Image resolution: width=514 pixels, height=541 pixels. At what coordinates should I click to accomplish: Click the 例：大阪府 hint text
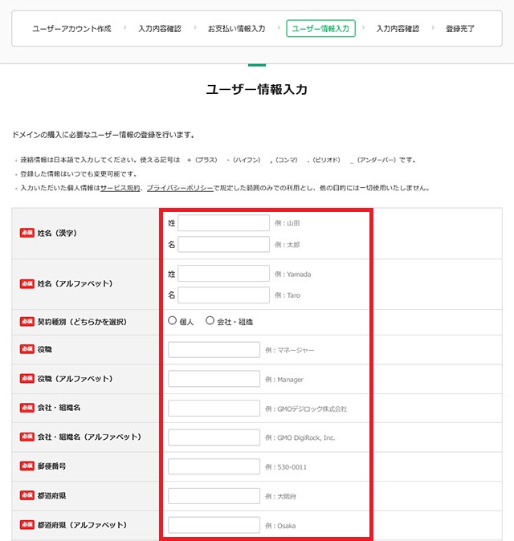click(280, 497)
